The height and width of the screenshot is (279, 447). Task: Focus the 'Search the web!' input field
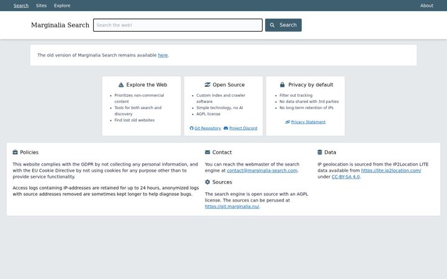[178, 25]
